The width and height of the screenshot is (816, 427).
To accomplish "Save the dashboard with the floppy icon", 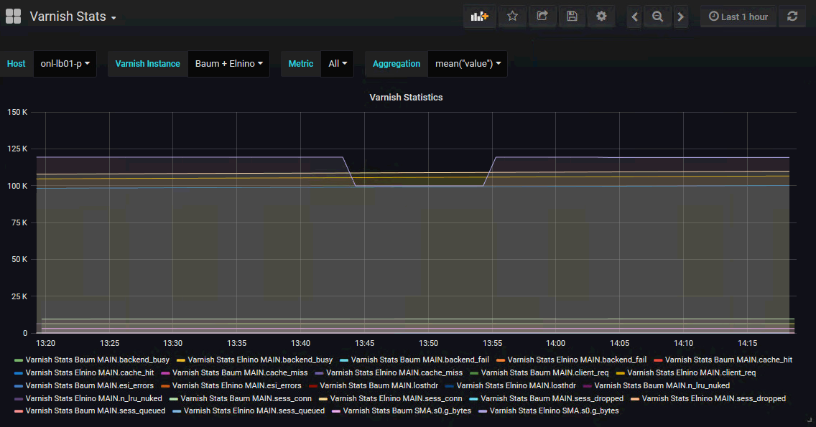I will [x=572, y=16].
